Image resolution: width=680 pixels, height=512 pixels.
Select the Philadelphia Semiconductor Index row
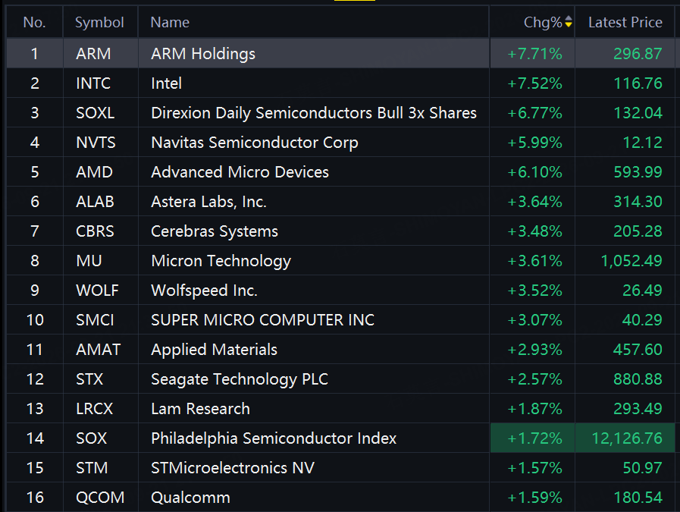tap(340, 438)
